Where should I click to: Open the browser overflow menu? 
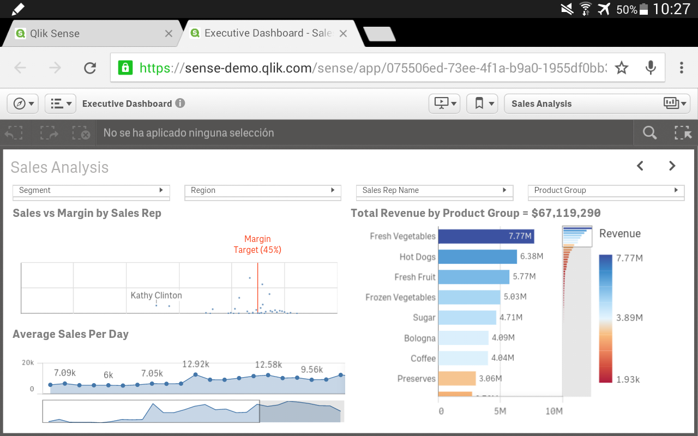point(682,68)
